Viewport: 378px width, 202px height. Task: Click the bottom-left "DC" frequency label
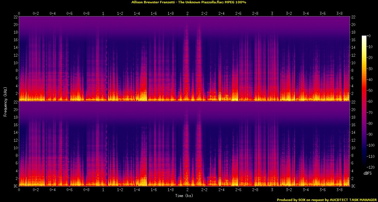[x=16, y=186]
